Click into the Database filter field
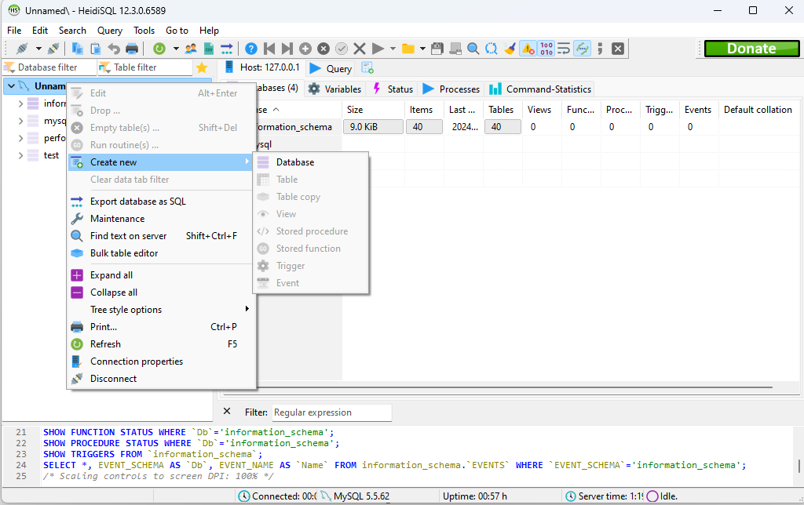Image resolution: width=804 pixels, height=505 pixels. pos(49,67)
